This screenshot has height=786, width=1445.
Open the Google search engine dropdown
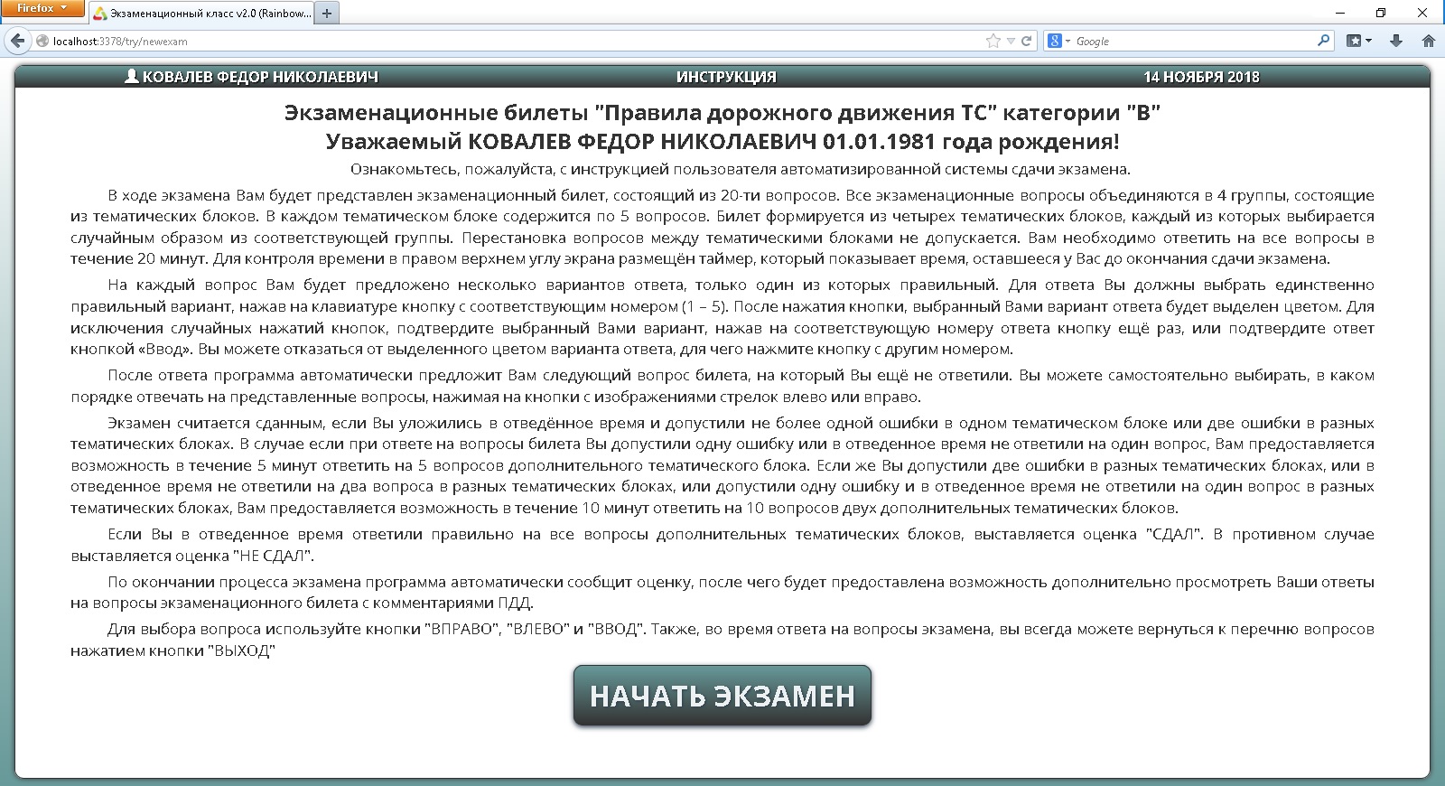click(x=1058, y=41)
